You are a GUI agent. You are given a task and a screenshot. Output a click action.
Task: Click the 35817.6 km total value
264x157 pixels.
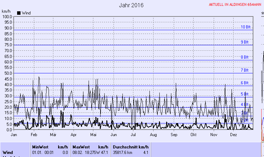122,152
